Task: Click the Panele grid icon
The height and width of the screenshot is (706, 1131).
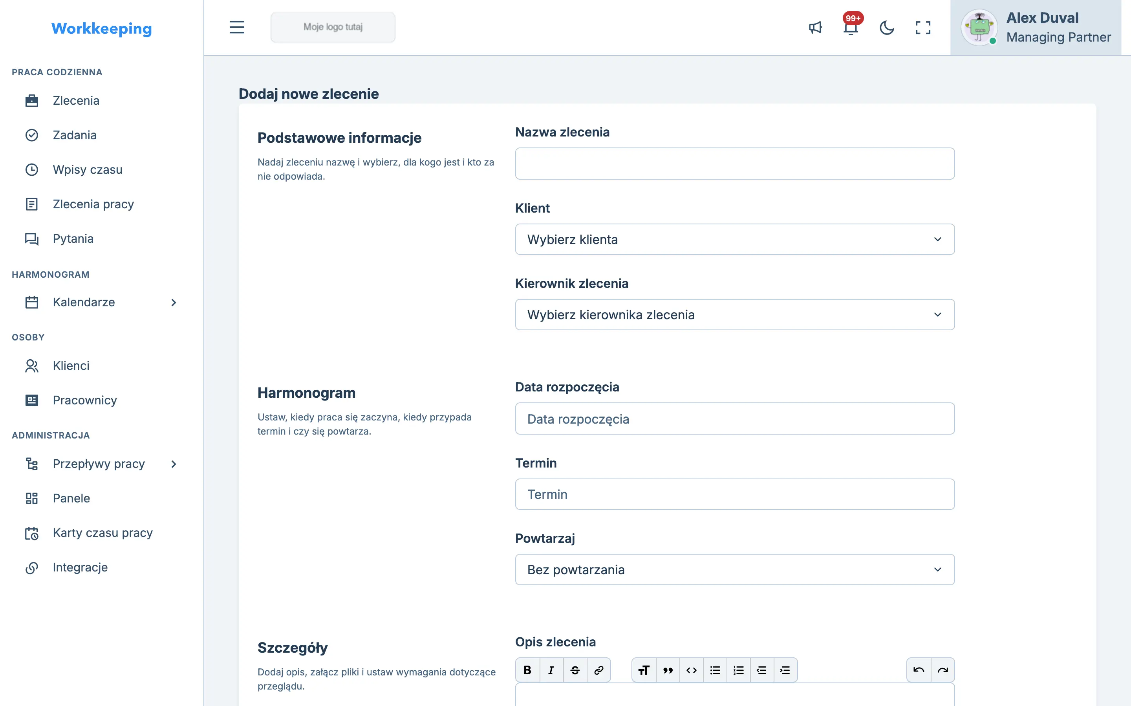Action: pyautogui.click(x=32, y=498)
